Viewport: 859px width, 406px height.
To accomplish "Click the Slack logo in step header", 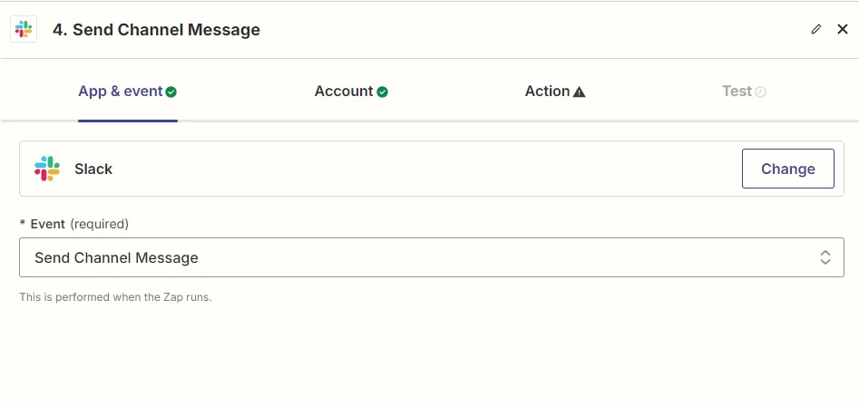I will (24, 29).
